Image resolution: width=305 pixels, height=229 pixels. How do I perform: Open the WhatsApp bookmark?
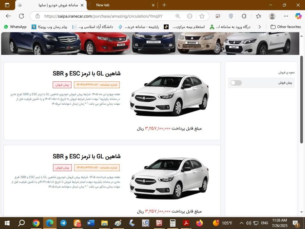[15, 27]
